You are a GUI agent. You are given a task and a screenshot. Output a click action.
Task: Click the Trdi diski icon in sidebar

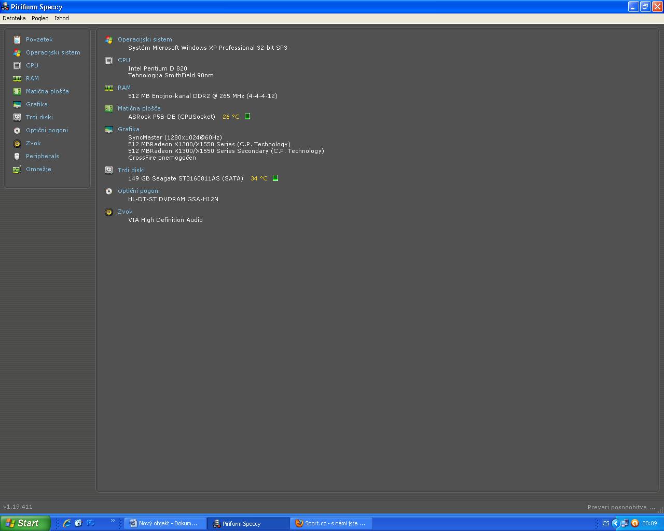coord(17,117)
